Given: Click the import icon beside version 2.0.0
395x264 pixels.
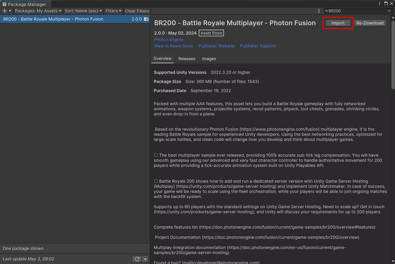Looking at the screenshot, I should click(x=146, y=19).
